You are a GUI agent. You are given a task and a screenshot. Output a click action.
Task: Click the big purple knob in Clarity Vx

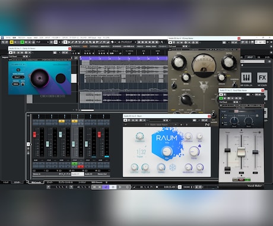pos(40,79)
